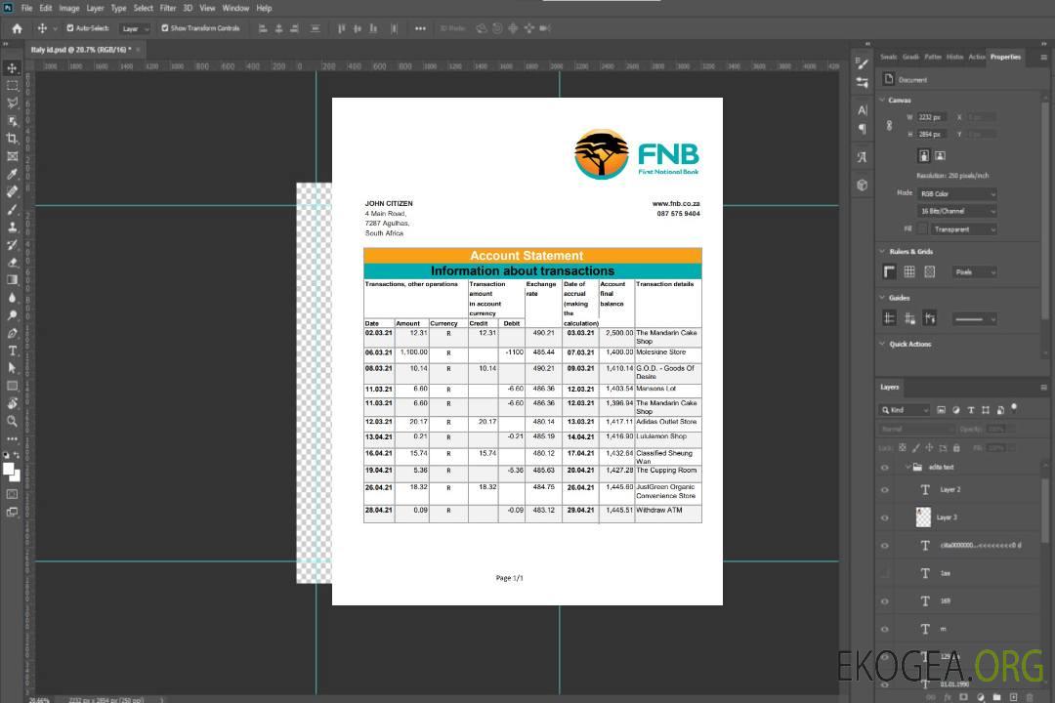Image resolution: width=1055 pixels, height=703 pixels.
Task: Select the Eraser tool
Action: point(12,263)
